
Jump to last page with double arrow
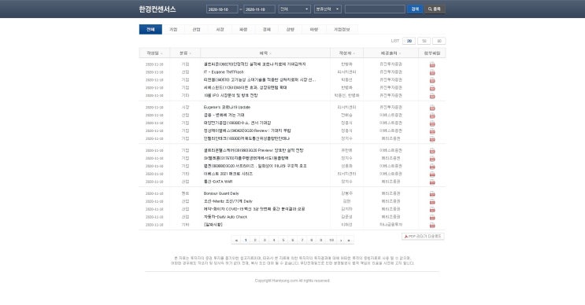(350, 241)
